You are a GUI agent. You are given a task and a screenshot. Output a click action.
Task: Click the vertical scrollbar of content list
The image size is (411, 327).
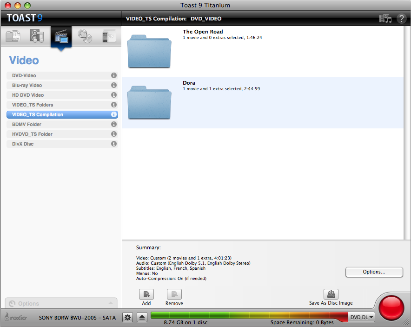[x=407, y=133]
